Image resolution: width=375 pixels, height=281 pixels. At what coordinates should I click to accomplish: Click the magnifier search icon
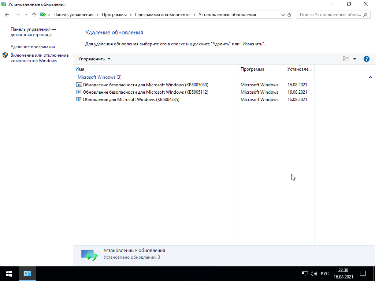pos(365,15)
